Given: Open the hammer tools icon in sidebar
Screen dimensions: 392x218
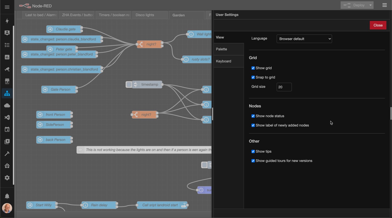Looking at the screenshot, I should [7, 154].
